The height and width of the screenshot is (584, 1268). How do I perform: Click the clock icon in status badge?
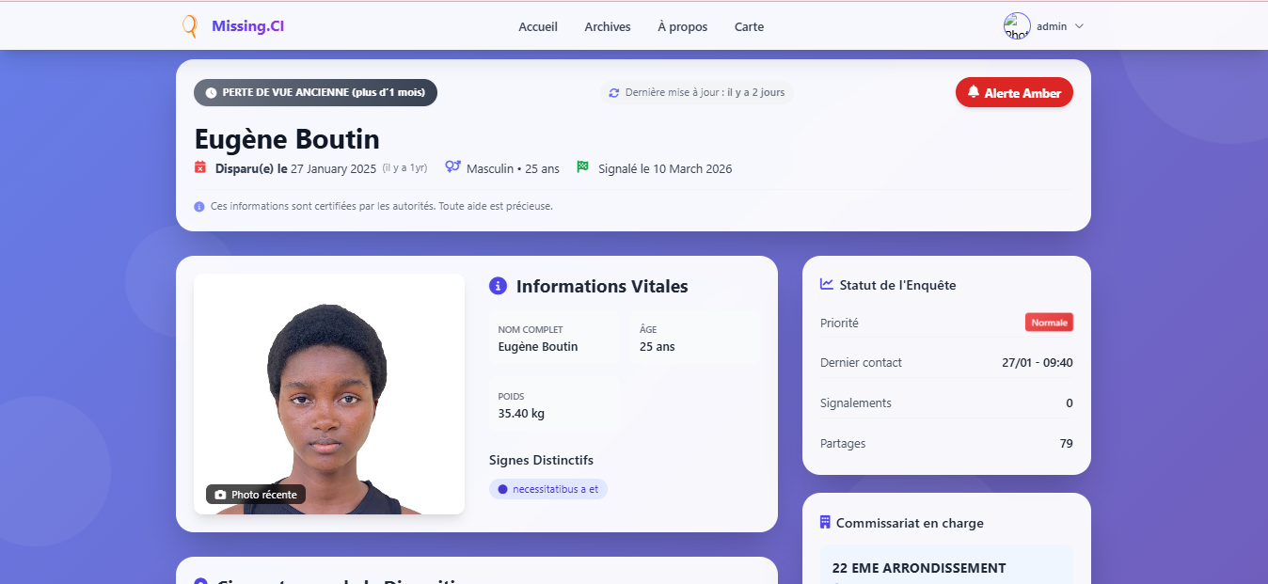211,93
